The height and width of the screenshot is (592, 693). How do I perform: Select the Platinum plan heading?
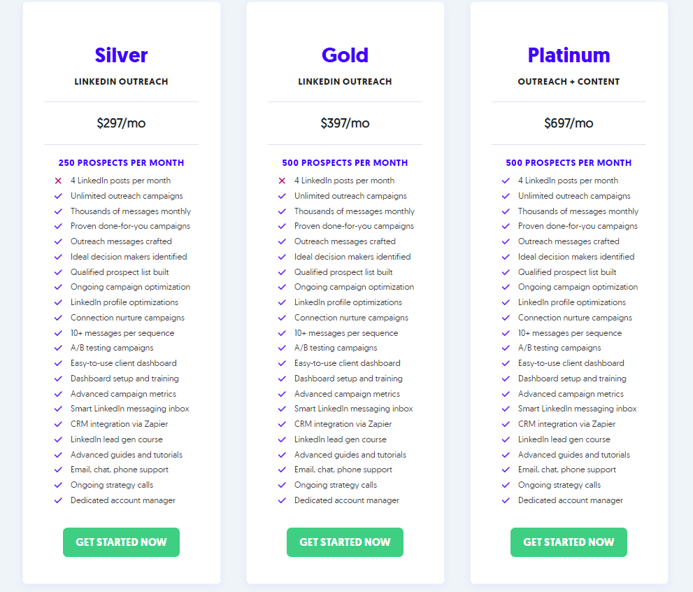pyautogui.click(x=569, y=55)
